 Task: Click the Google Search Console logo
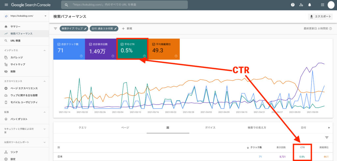[31, 5]
